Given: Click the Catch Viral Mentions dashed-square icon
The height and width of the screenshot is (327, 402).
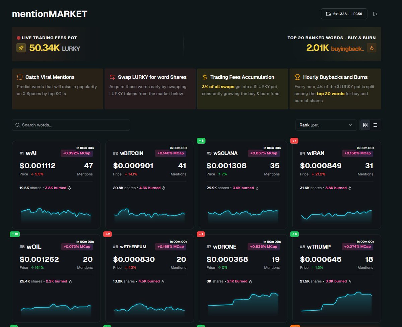Looking at the screenshot, I should point(20,77).
